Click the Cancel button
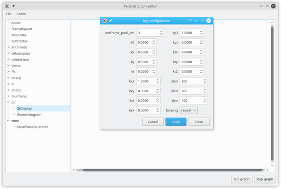Image resolution: width=281 pixels, height=189 pixels. tap(153, 122)
